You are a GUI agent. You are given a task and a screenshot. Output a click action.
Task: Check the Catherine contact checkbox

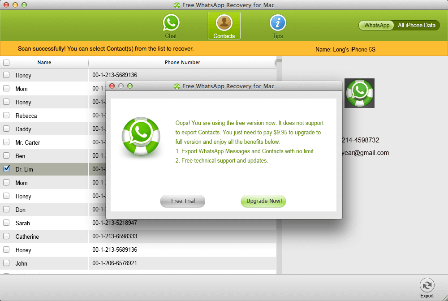6,236
